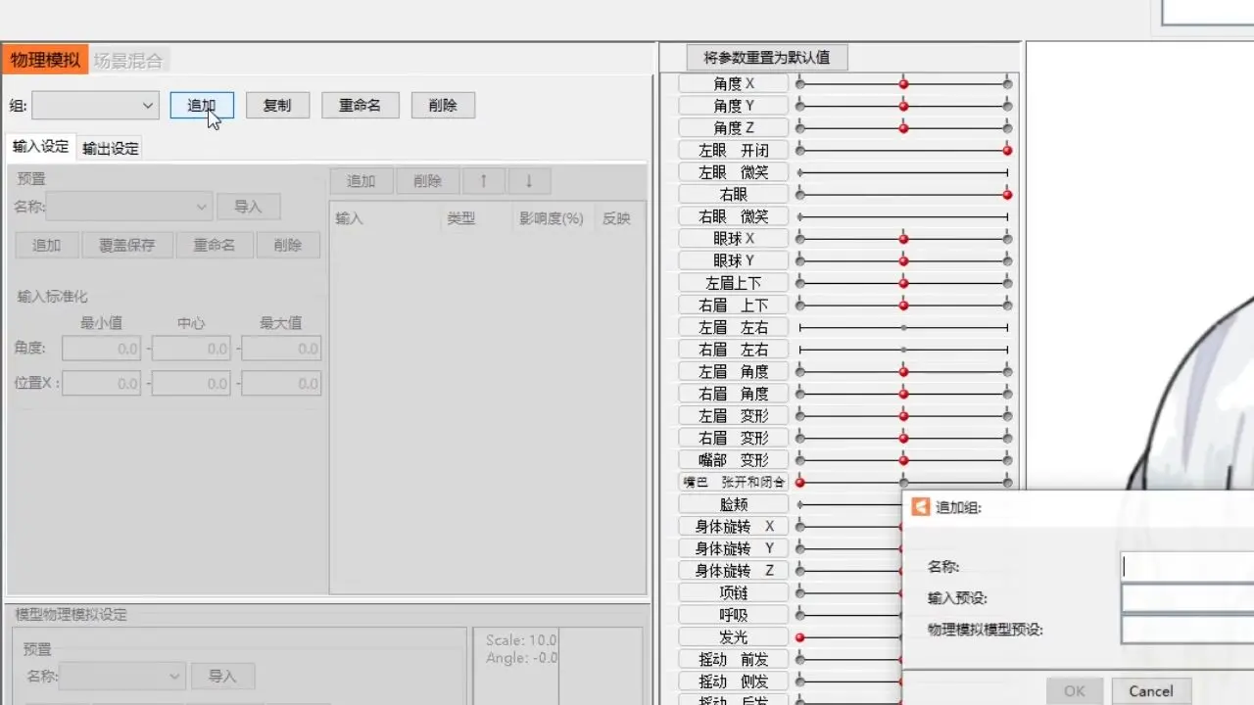This screenshot has width=1254, height=705.
Task: Click the move-up arrow button above input list
Action: pos(484,180)
